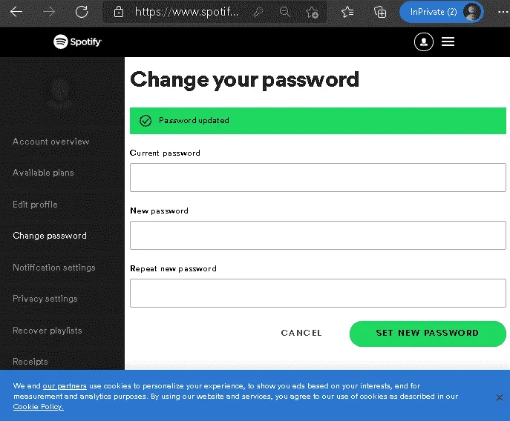
Task: Focus the Current password field
Action: click(318, 178)
